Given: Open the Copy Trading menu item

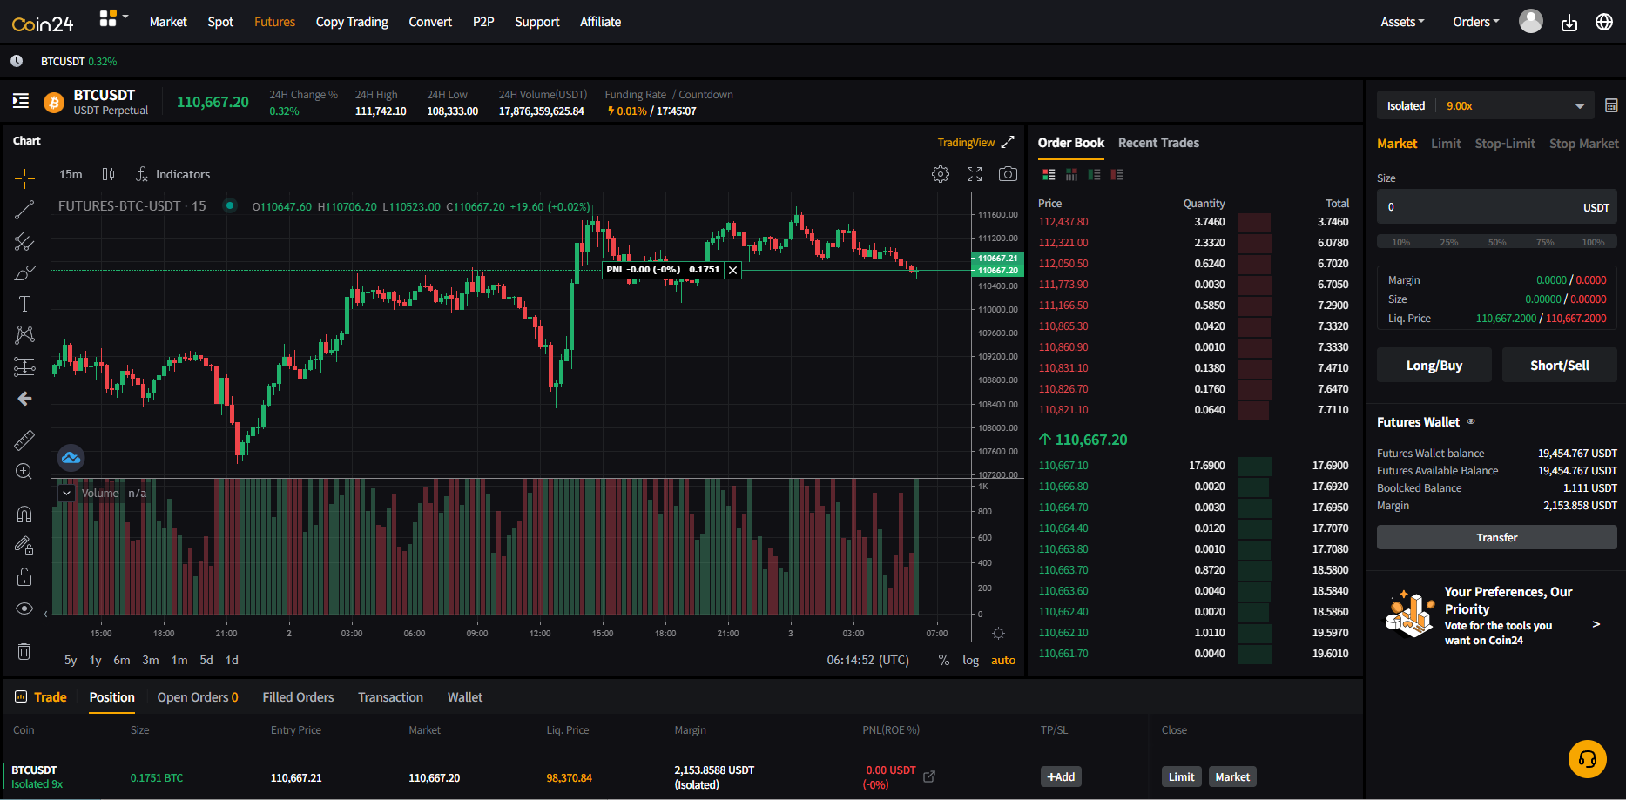Looking at the screenshot, I should coord(352,21).
